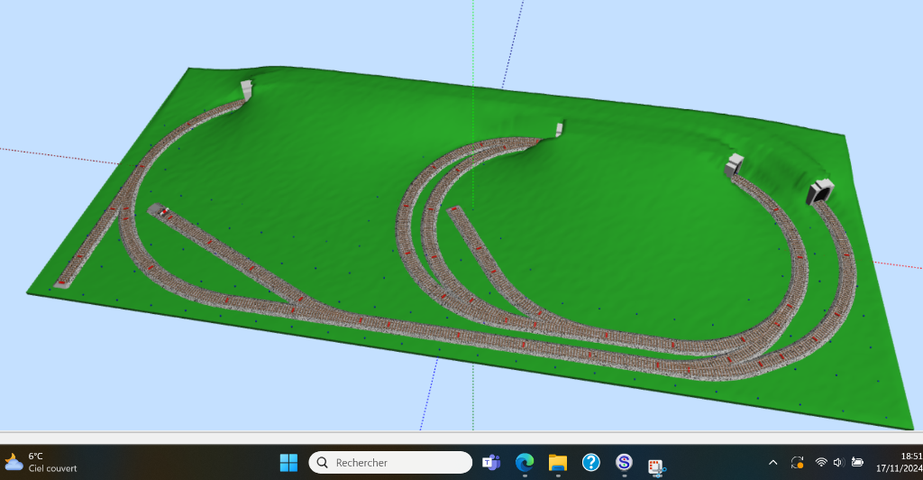Open File Explorer from the taskbar
Image resolution: width=923 pixels, height=480 pixels.
tap(557, 462)
